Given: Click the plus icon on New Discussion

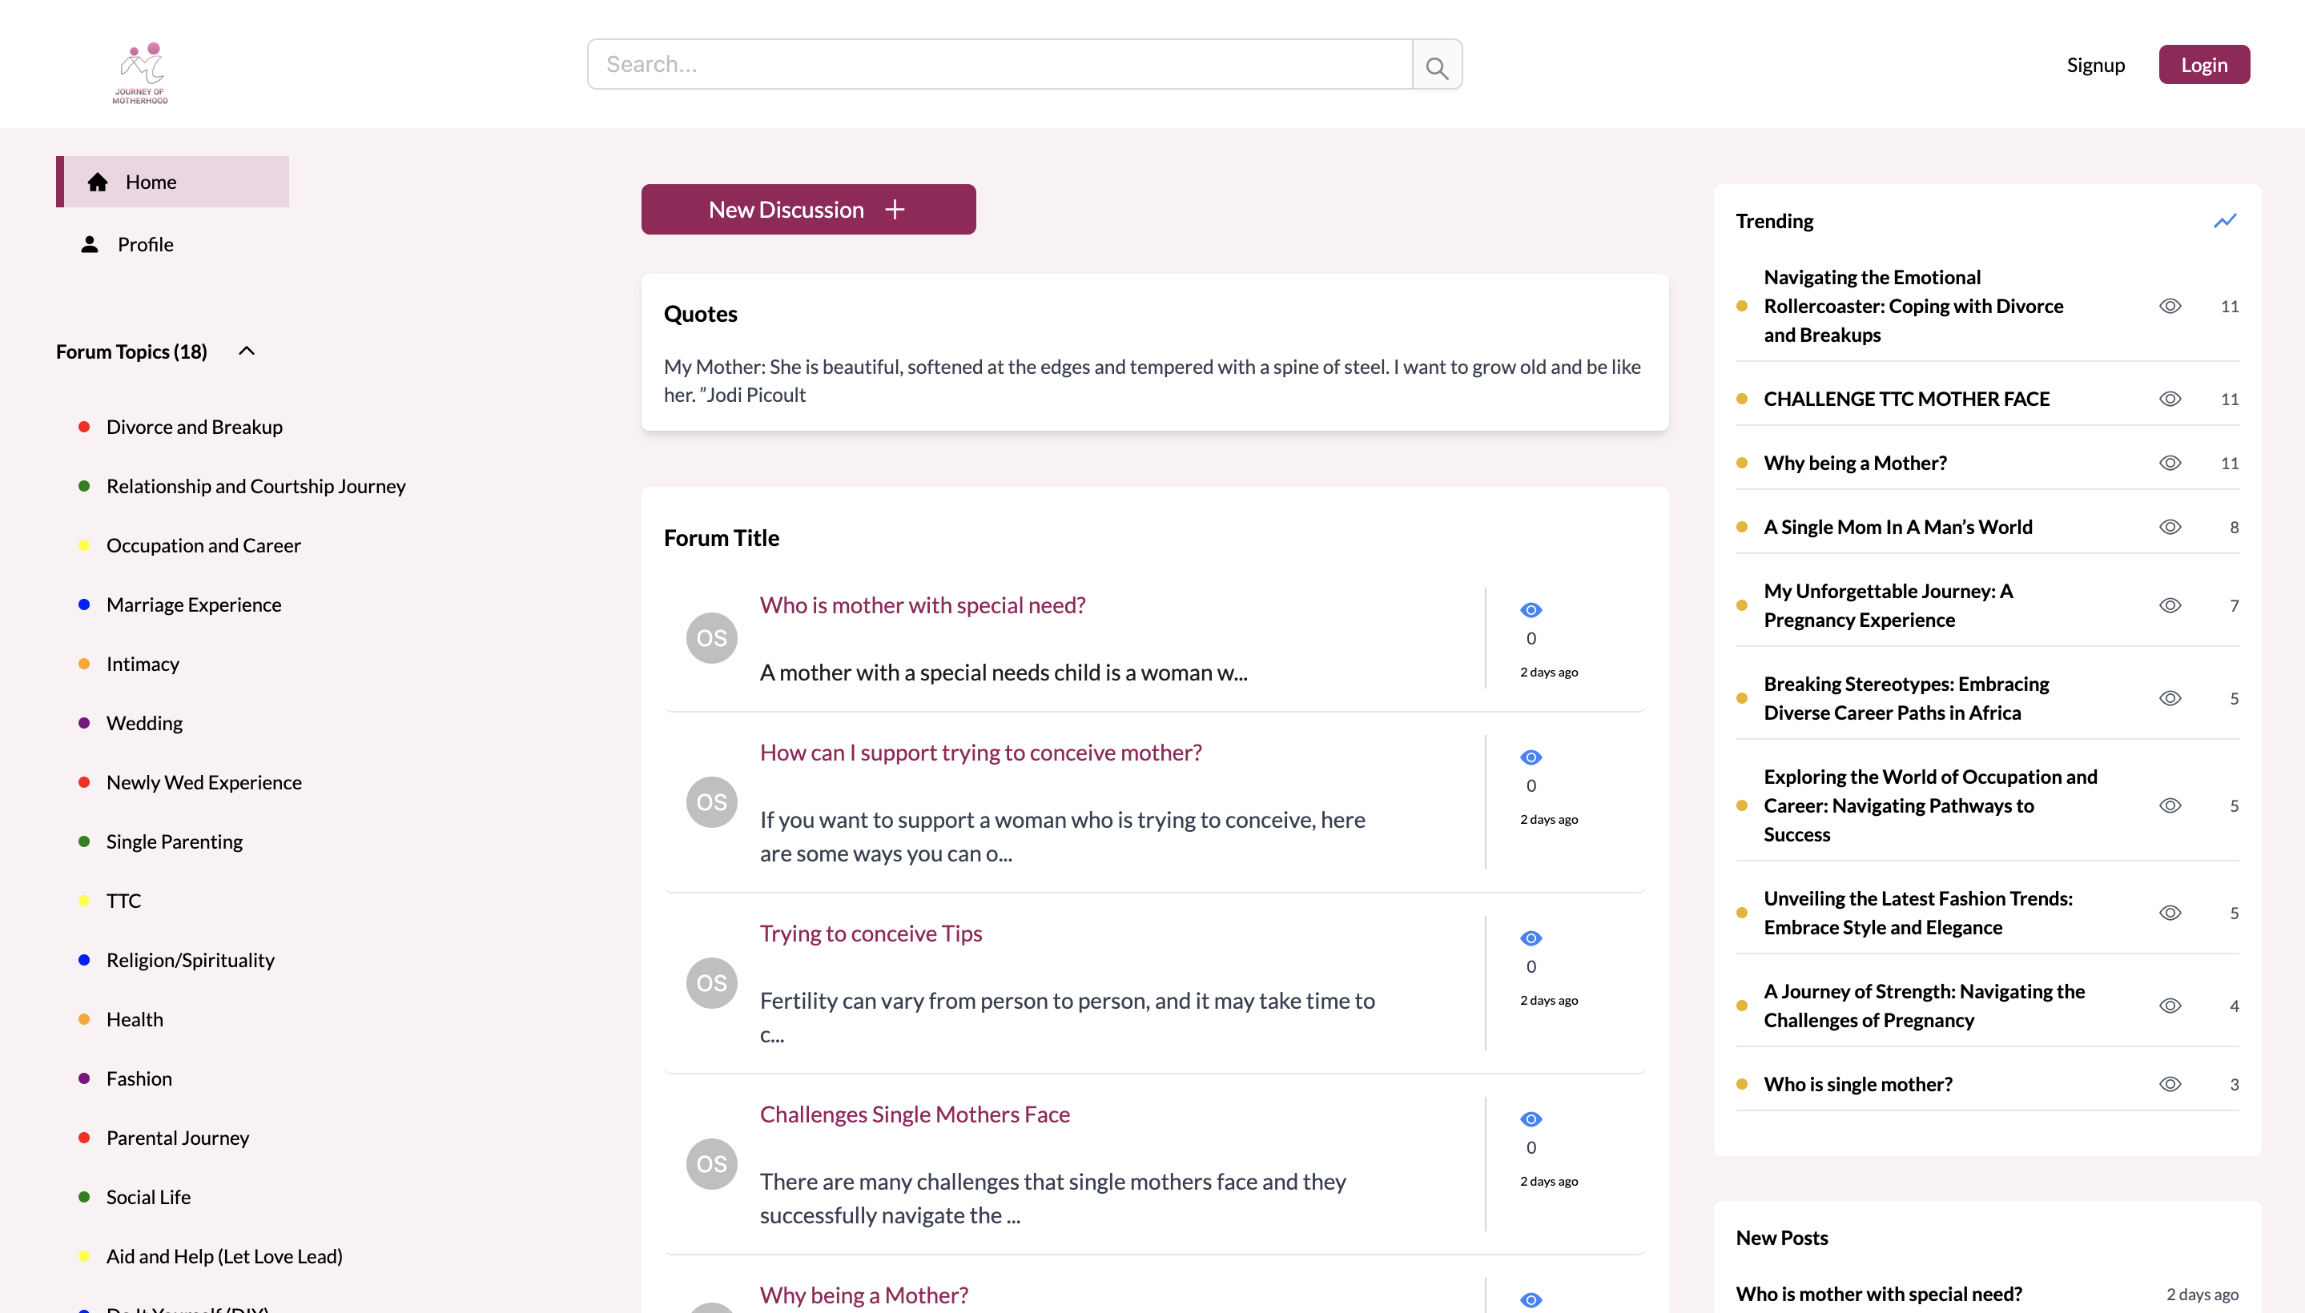Looking at the screenshot, I should click(x=894, y=209).
